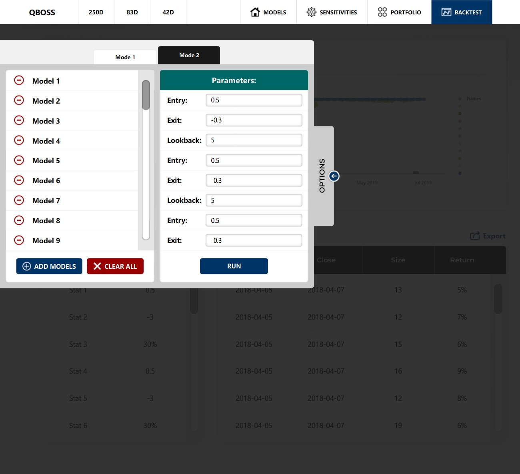This screenshot has height=474, width=520.
Task: Go to the Sensitivities page
Action: (332, 12)
